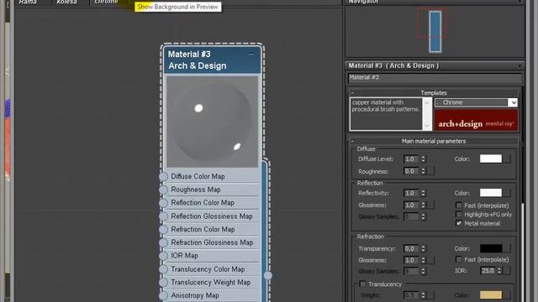Open the Translucency color swatch
538x302 pixels.
[491, 294]
